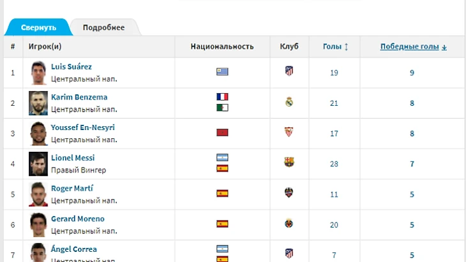
Task: Click Uruguay flag in Luis Suárez row
Action: (222, 71)
